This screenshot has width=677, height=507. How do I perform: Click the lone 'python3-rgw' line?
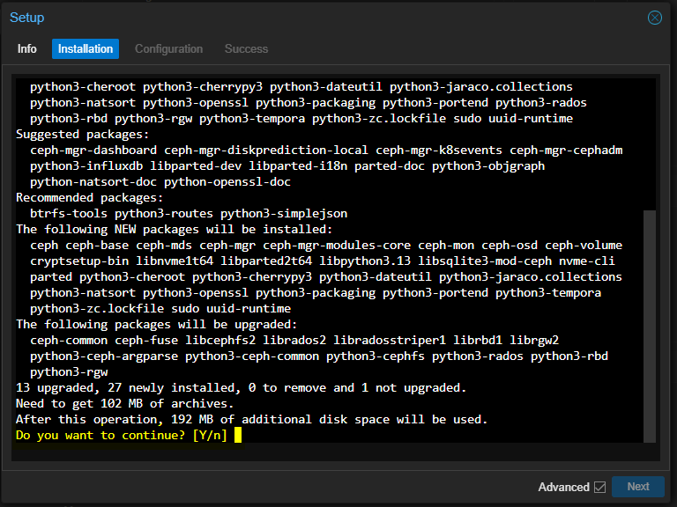click(69, 371)
